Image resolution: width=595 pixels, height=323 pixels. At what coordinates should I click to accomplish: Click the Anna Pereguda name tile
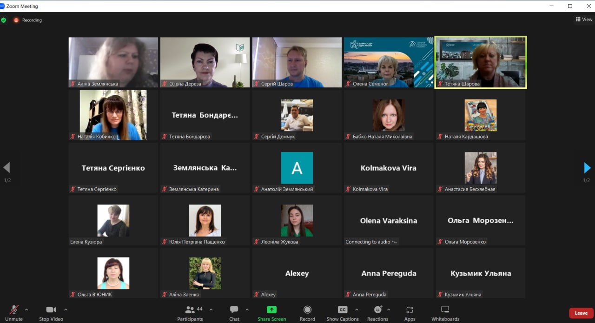(x=389, y=273)
